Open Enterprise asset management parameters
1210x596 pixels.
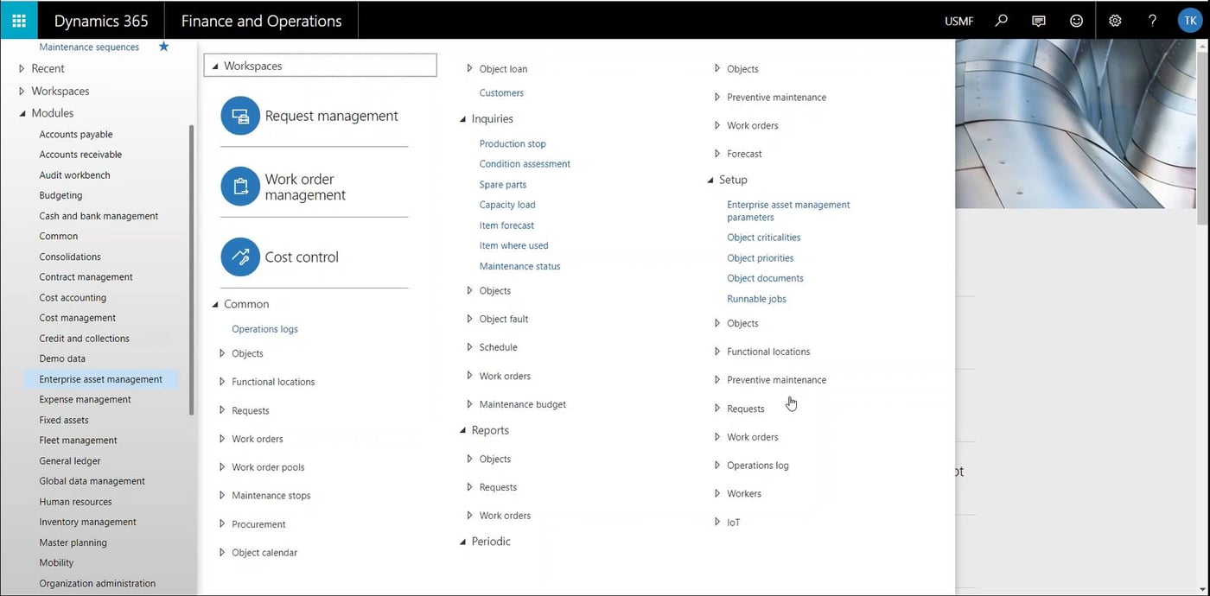pyautogui.click(x=787, y=210)
